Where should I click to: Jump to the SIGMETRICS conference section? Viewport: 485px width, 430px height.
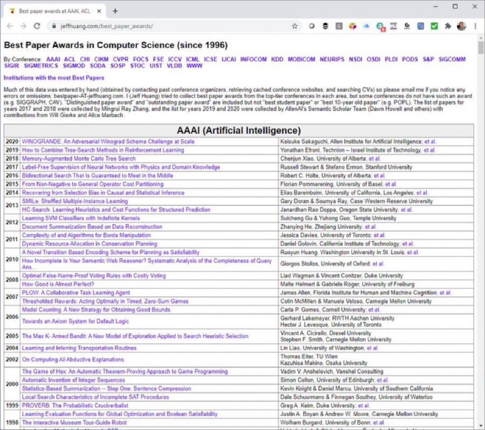click(x=41, y=66)
